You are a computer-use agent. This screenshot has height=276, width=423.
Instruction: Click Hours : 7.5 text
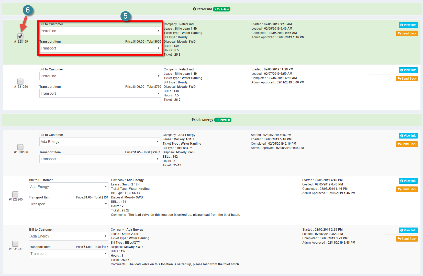coord(171,95)
